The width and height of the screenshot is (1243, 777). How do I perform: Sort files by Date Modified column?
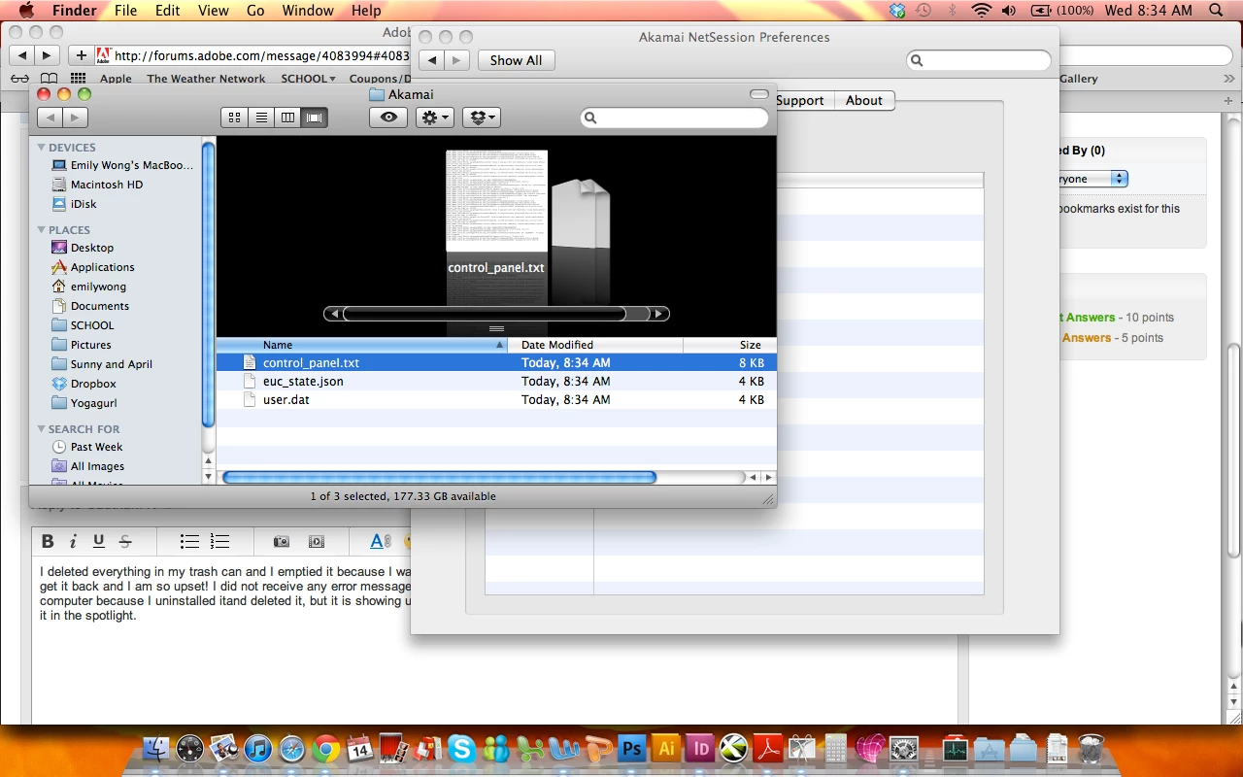click(x=595, y=345)
